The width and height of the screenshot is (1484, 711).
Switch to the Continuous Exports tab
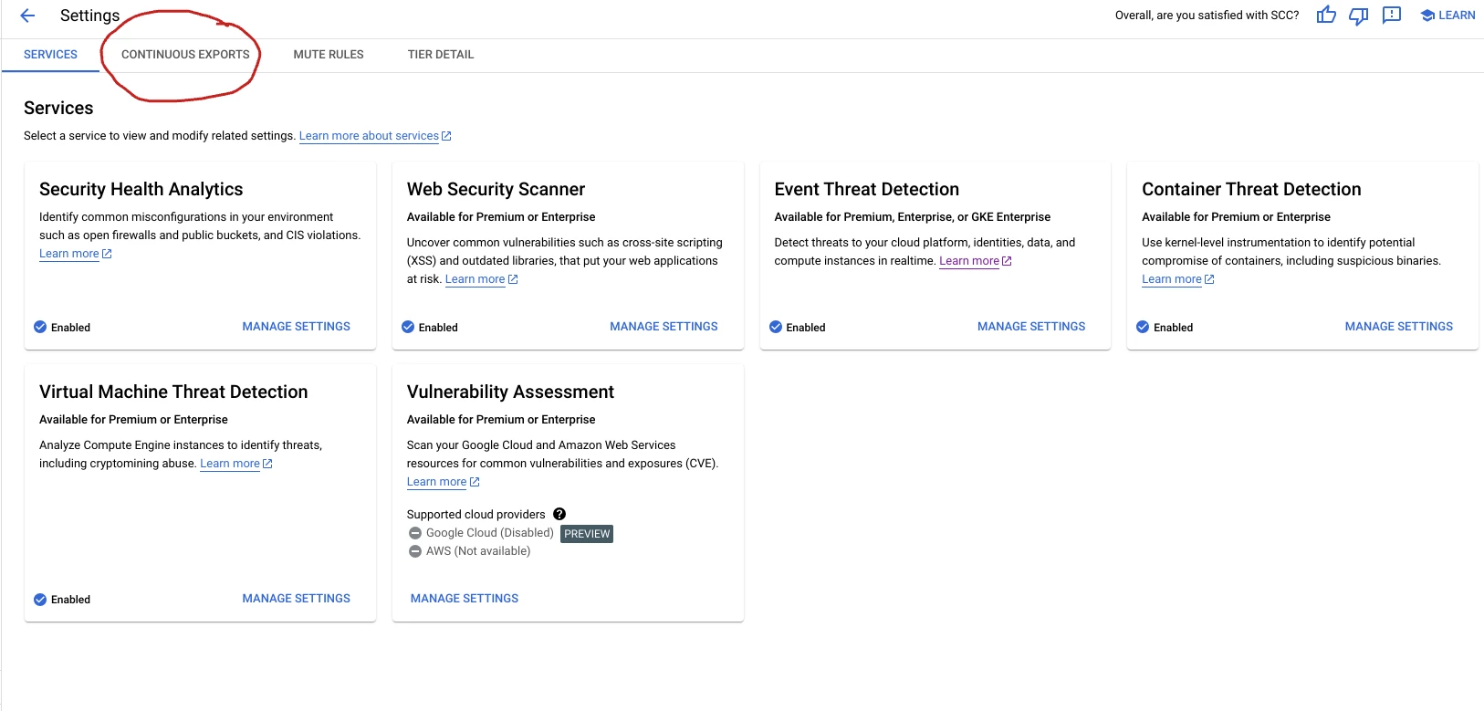tap(185, 55)
